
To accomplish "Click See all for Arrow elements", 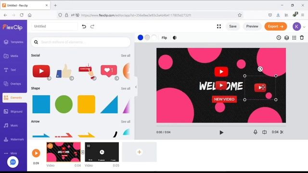I will point(126,122).
